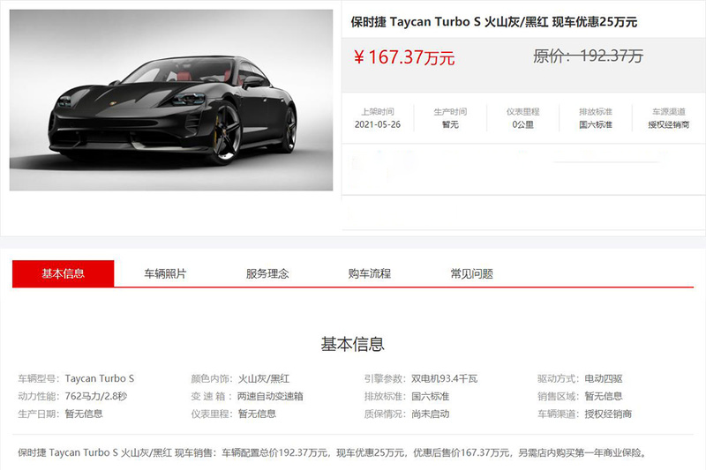The image size is (706, 470).
Task: Click the 销售区域 value 暂无信息
Action: (604, 396)
